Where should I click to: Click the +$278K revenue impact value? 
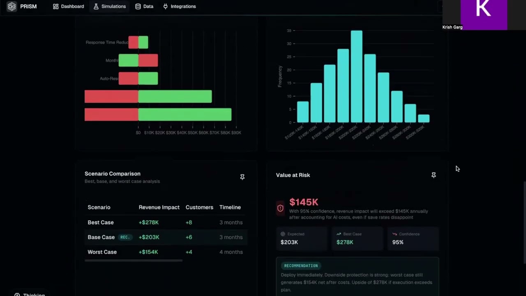point(149,222)
